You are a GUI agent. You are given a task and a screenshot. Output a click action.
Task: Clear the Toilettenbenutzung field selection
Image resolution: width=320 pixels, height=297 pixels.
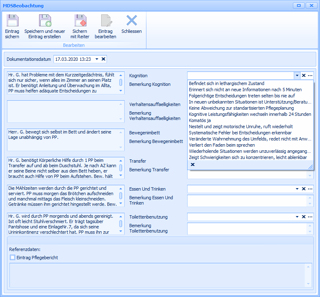pos(304,217)
